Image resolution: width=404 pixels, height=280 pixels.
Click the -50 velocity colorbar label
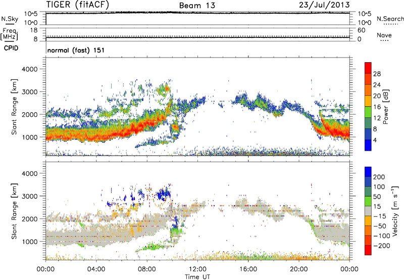(379, 226)
